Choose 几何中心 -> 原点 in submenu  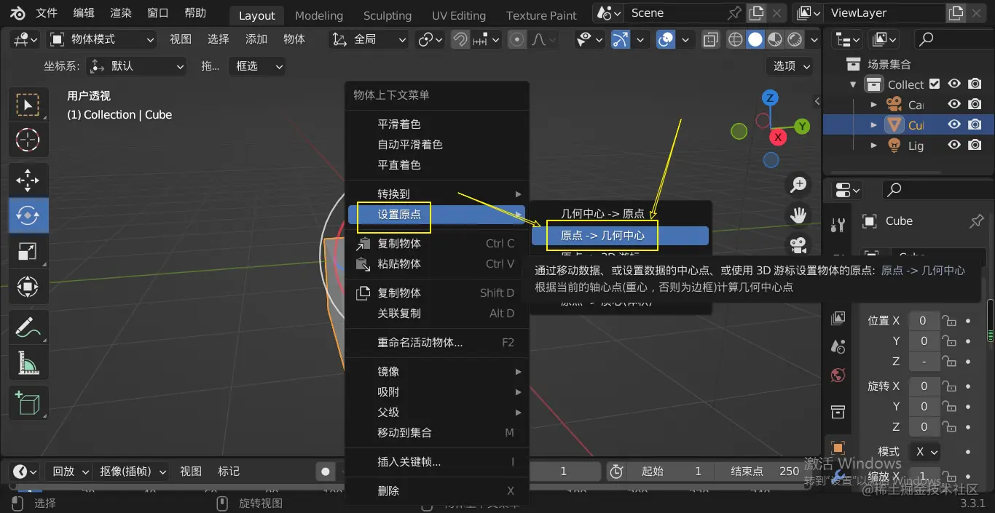[620, 214]
